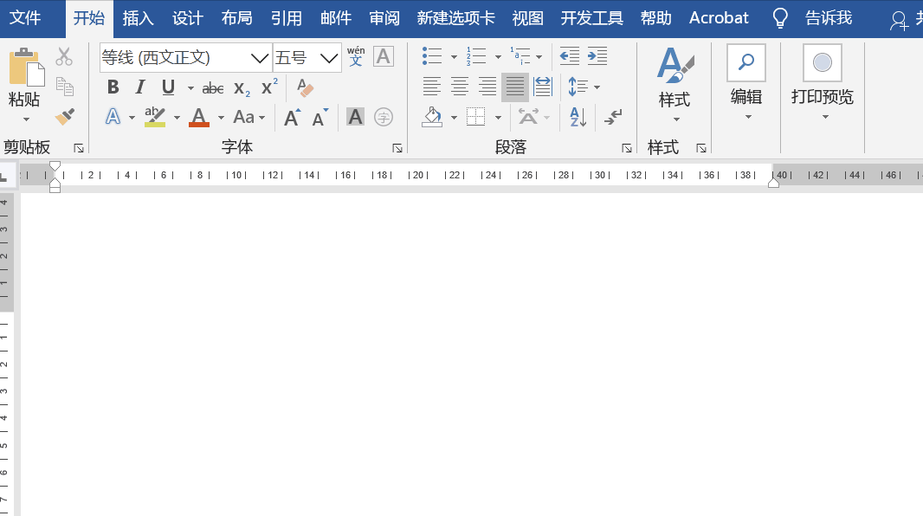Select the underline icon
The width and height of the screenshot is (923, 516).
point(166,87)
